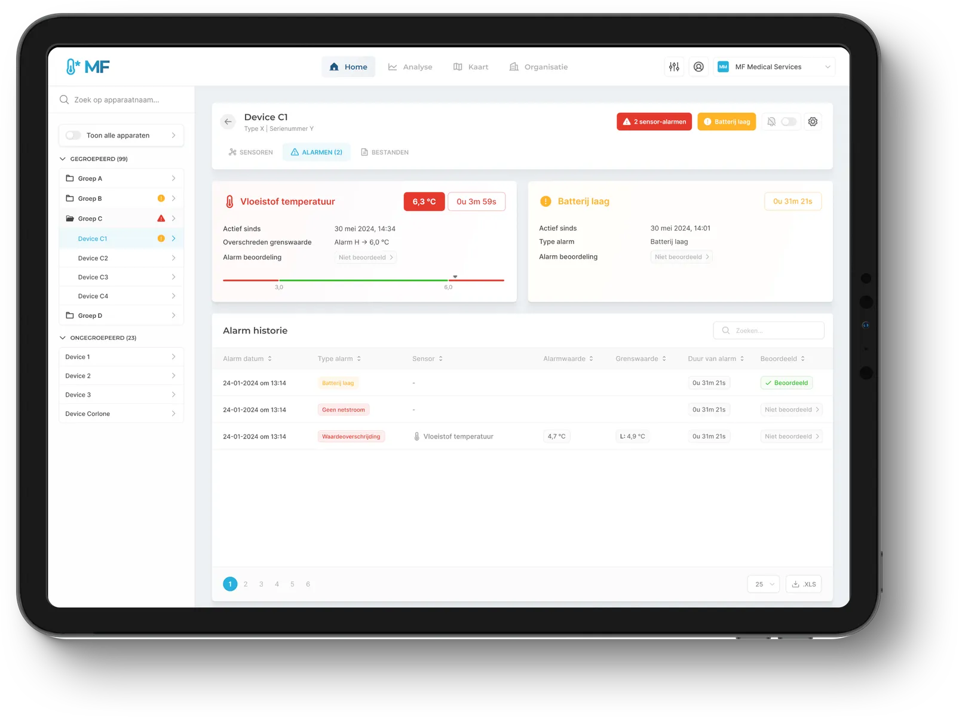Switch to the BESTANDEN tab

click(x=385, y=152)
